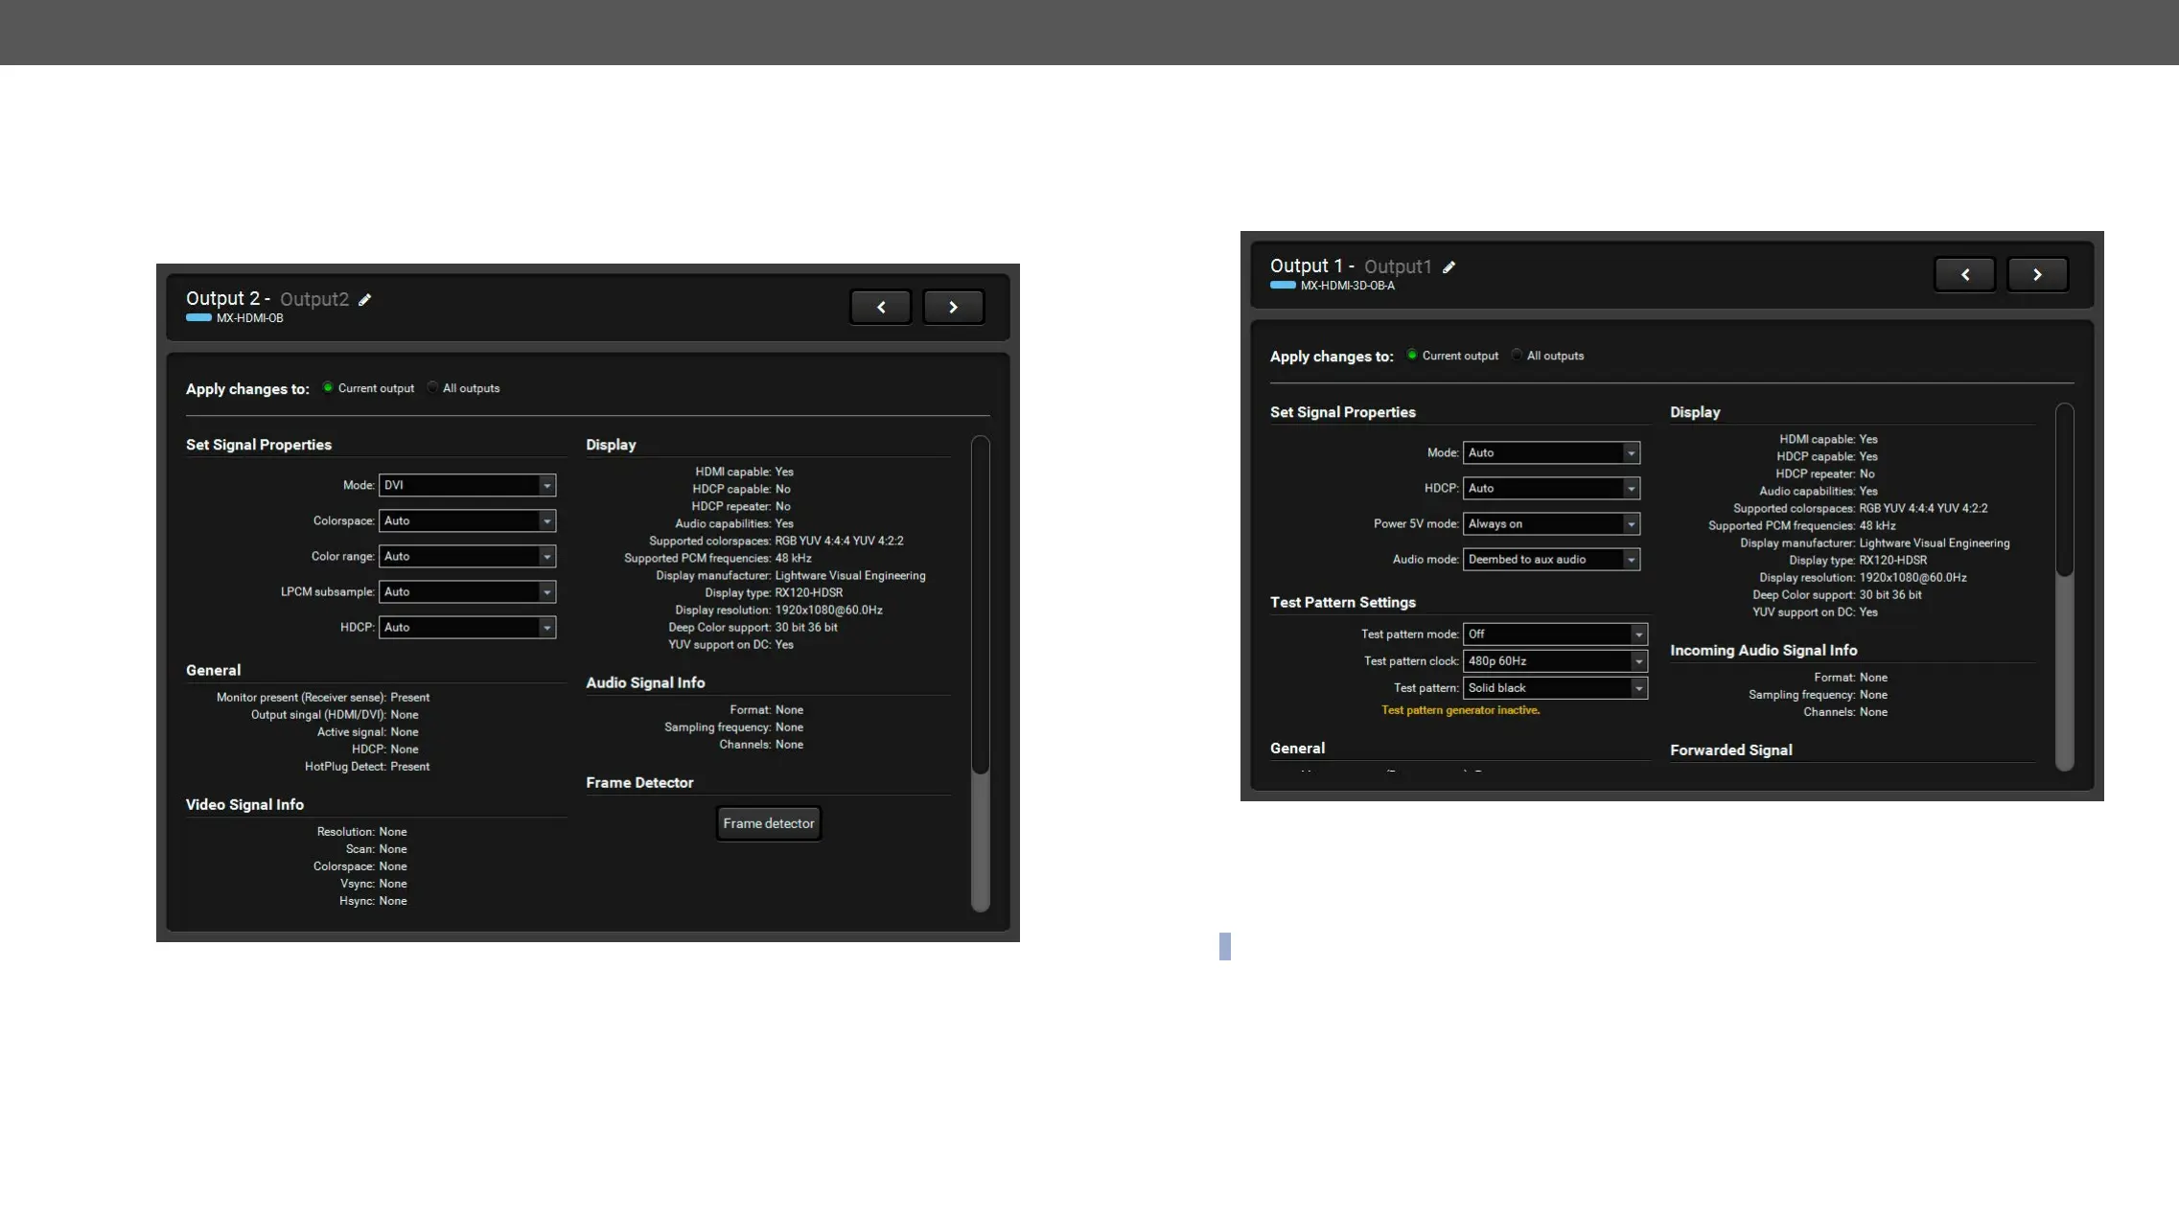Open the LPCM subsample dropdown
The image size is (2179, 1223).
pos(467,592)
